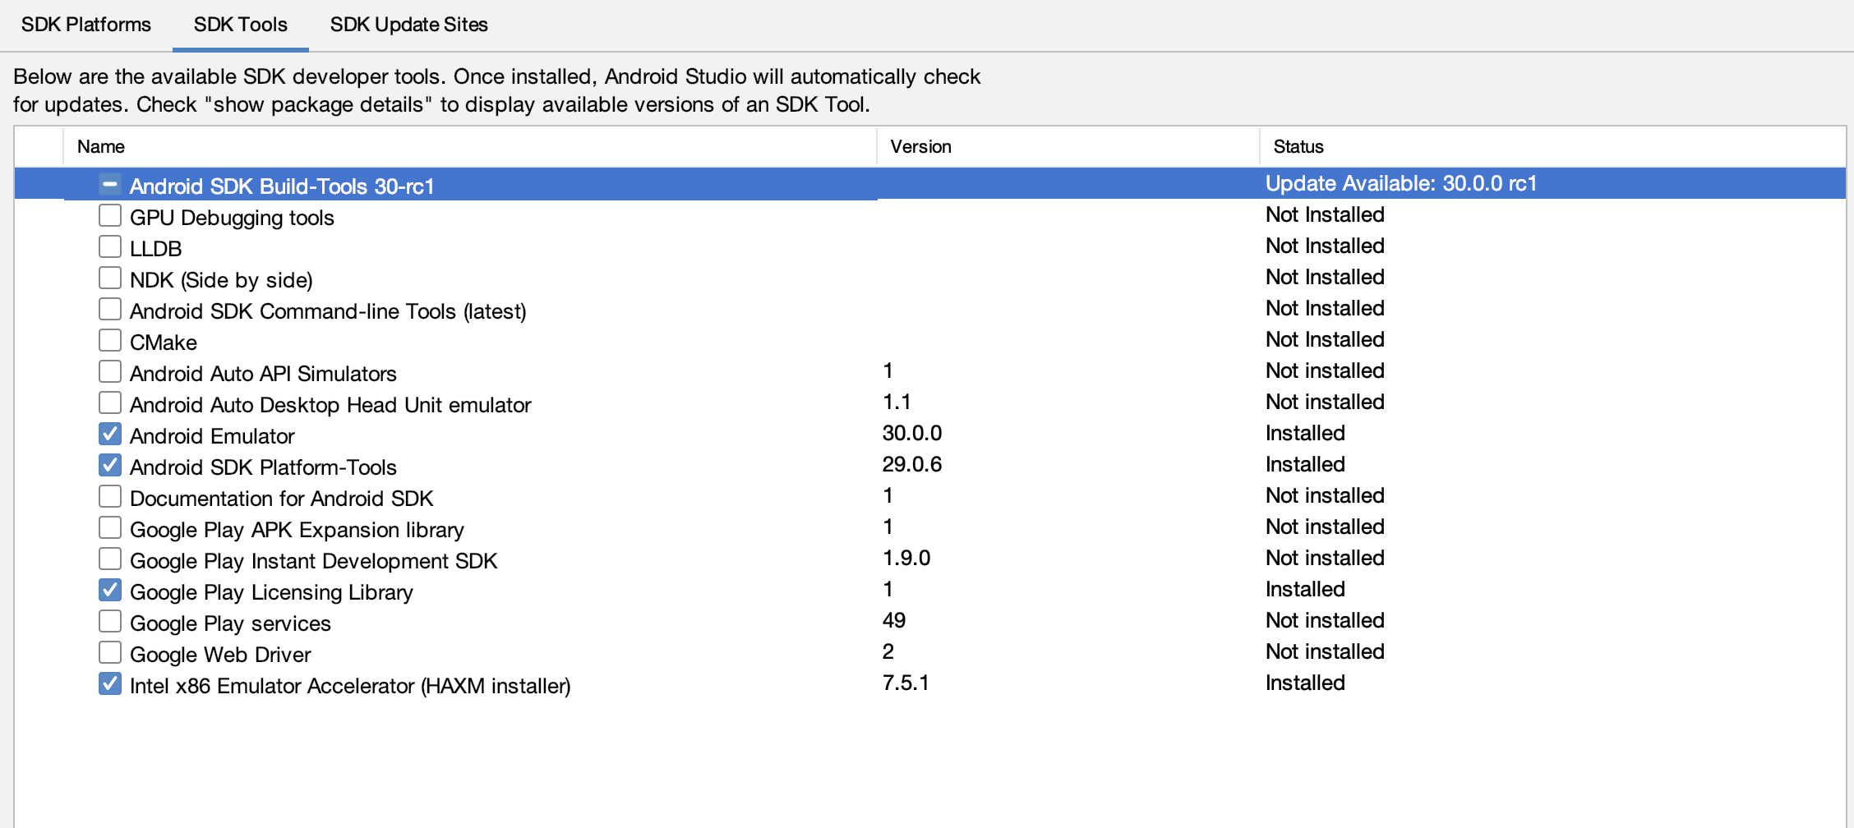Select 'Intel x86 Emulator Accelerator (HAXM installer)' name
The height and width of the screenshot is (828, 1854).
[350, 686]
